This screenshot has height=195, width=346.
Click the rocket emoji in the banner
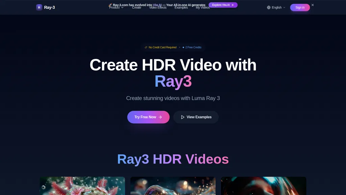pos(110,5)
